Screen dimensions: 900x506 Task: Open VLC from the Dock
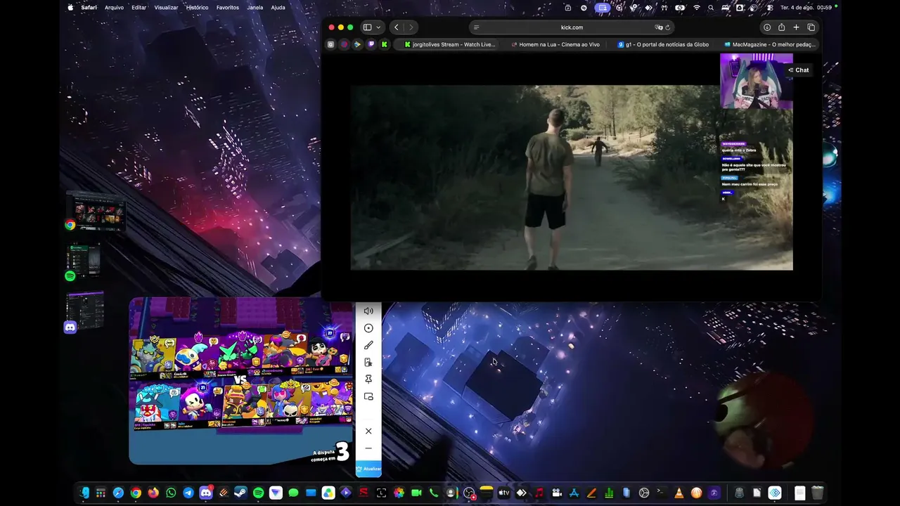679,493
